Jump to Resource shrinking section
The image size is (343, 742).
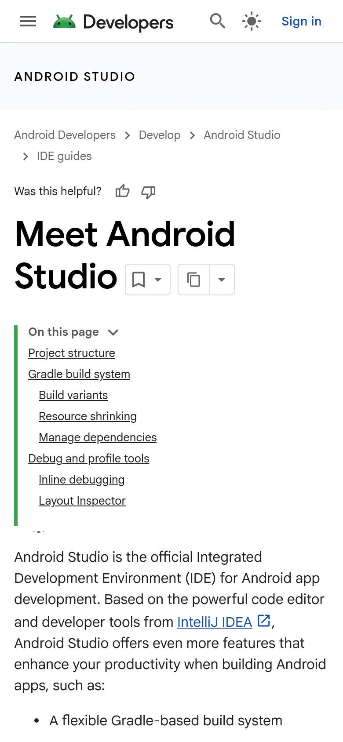tap(88, 416)
